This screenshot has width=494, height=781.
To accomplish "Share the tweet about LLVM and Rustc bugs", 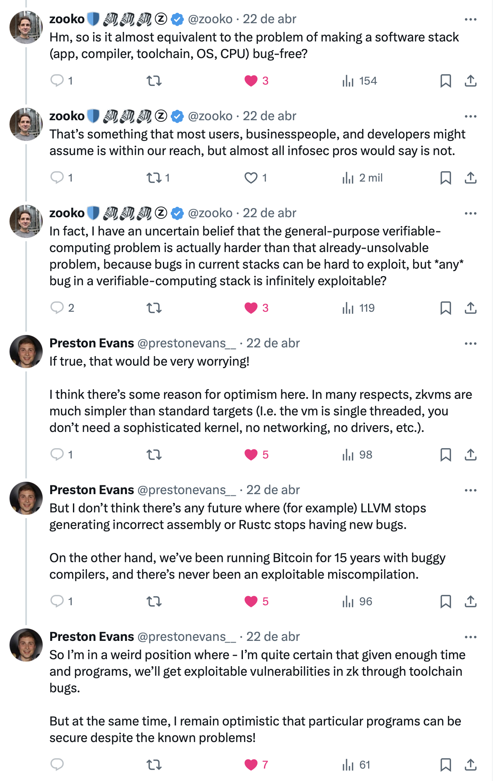I will coord(470,601).
